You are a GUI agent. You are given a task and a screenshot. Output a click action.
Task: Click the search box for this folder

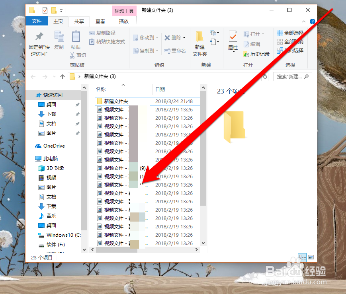click(x=293, y=76)
